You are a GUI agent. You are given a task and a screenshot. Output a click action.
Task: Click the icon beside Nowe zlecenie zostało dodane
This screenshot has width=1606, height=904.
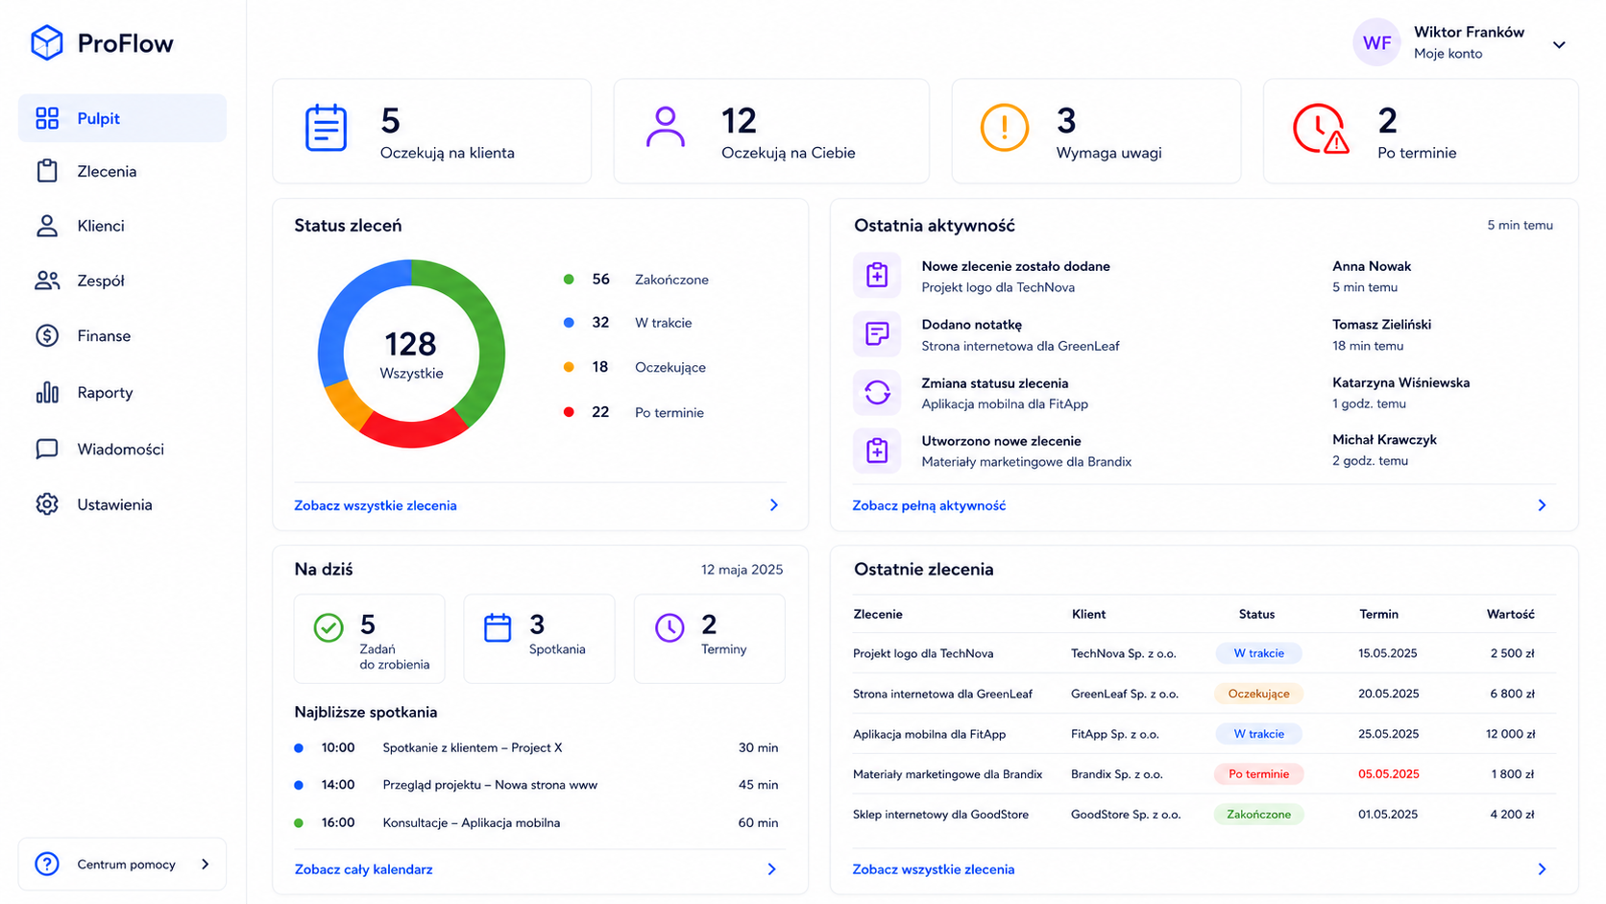(x=877, y=276)
